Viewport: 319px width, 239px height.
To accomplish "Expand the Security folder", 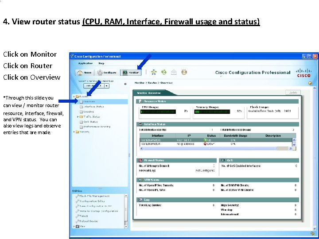I will 74,132.
